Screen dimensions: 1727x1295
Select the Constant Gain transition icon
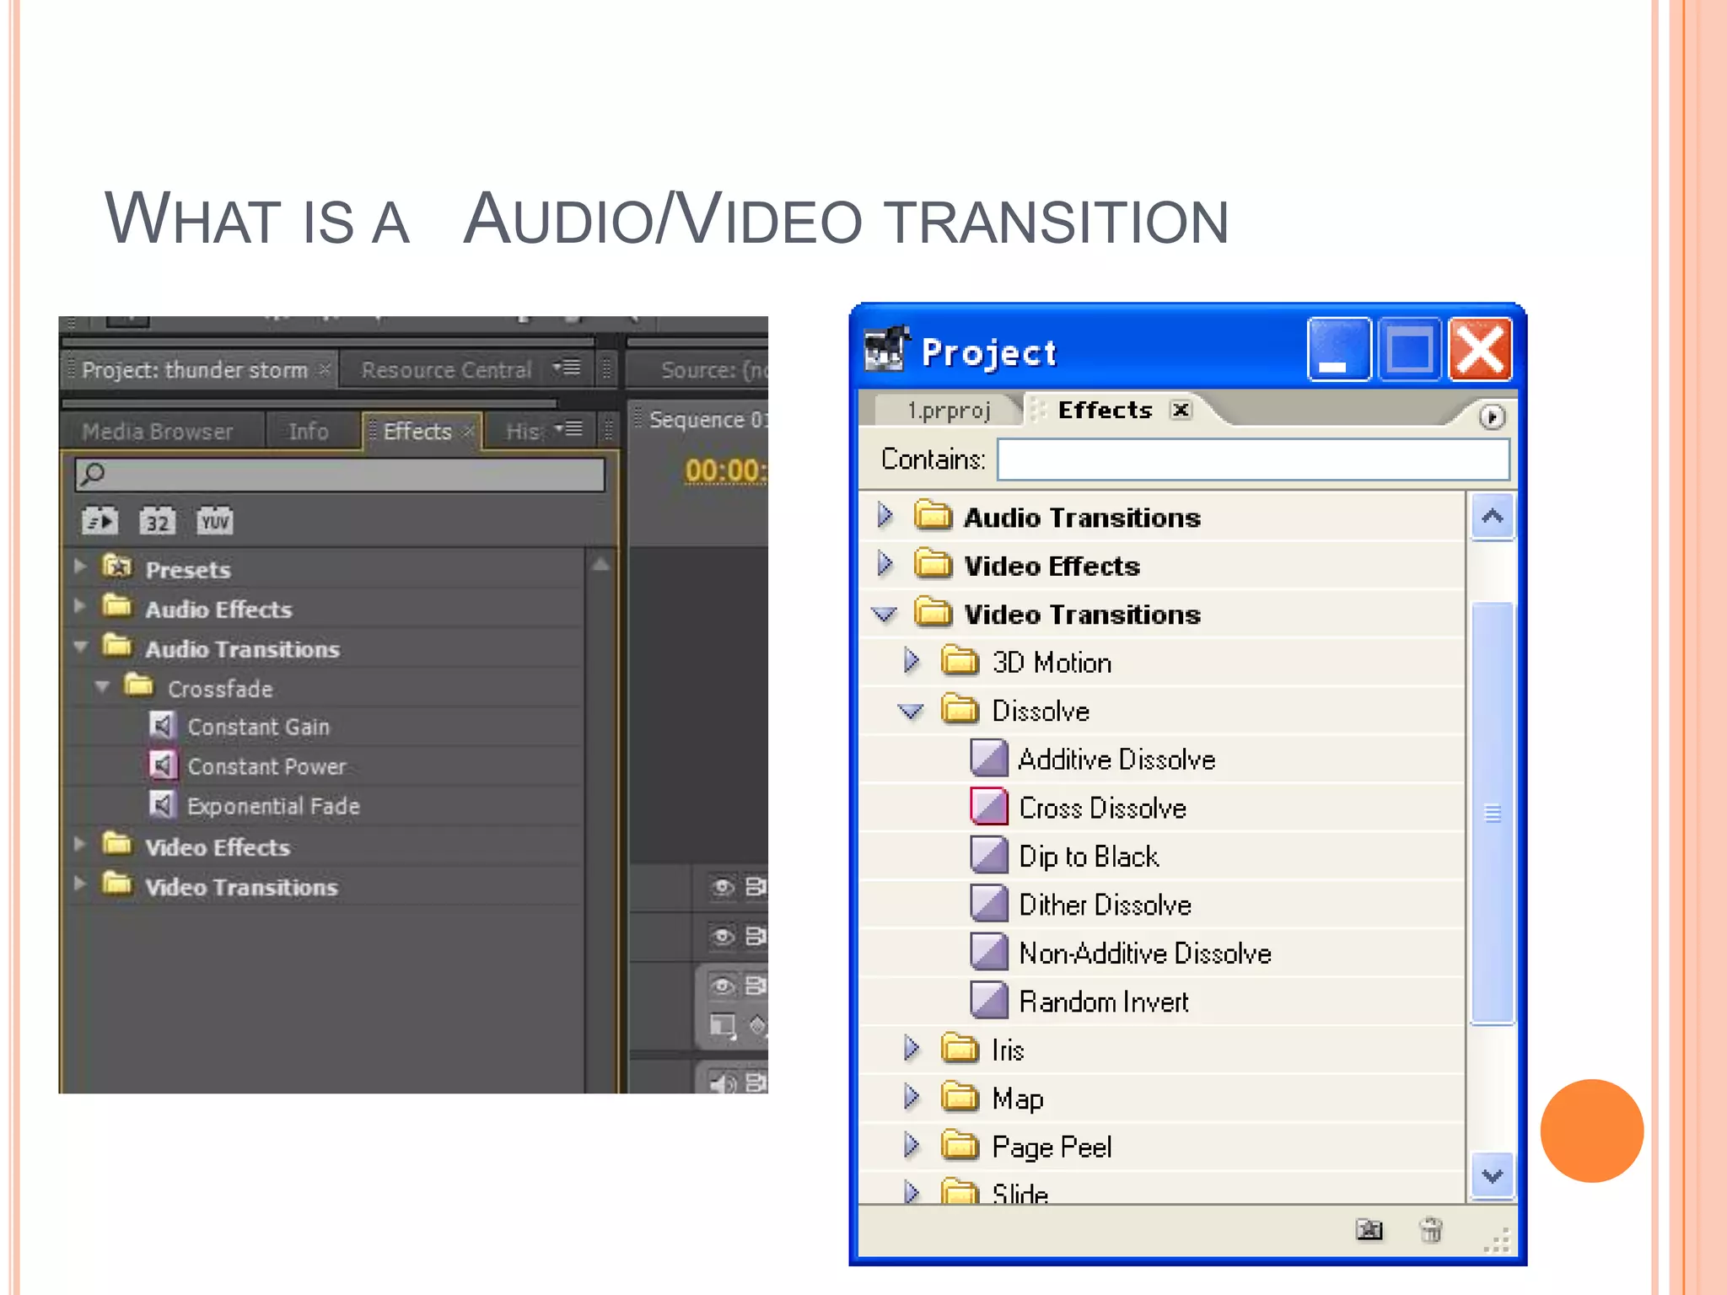click(x=163, y=726)
